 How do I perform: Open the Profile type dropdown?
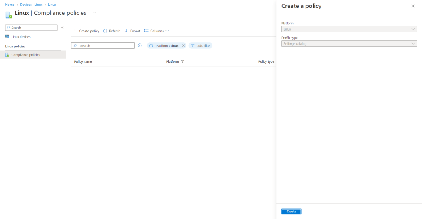pos(349,44)
